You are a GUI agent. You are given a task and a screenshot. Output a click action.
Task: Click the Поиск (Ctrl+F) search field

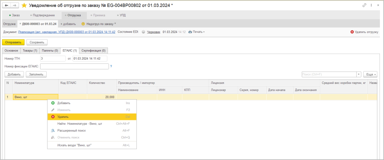[x=329, y=74]
